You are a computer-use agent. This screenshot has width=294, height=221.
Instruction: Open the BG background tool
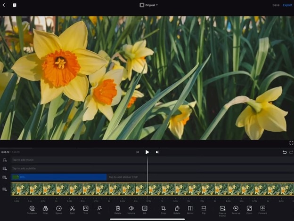[x=145, y=210]
